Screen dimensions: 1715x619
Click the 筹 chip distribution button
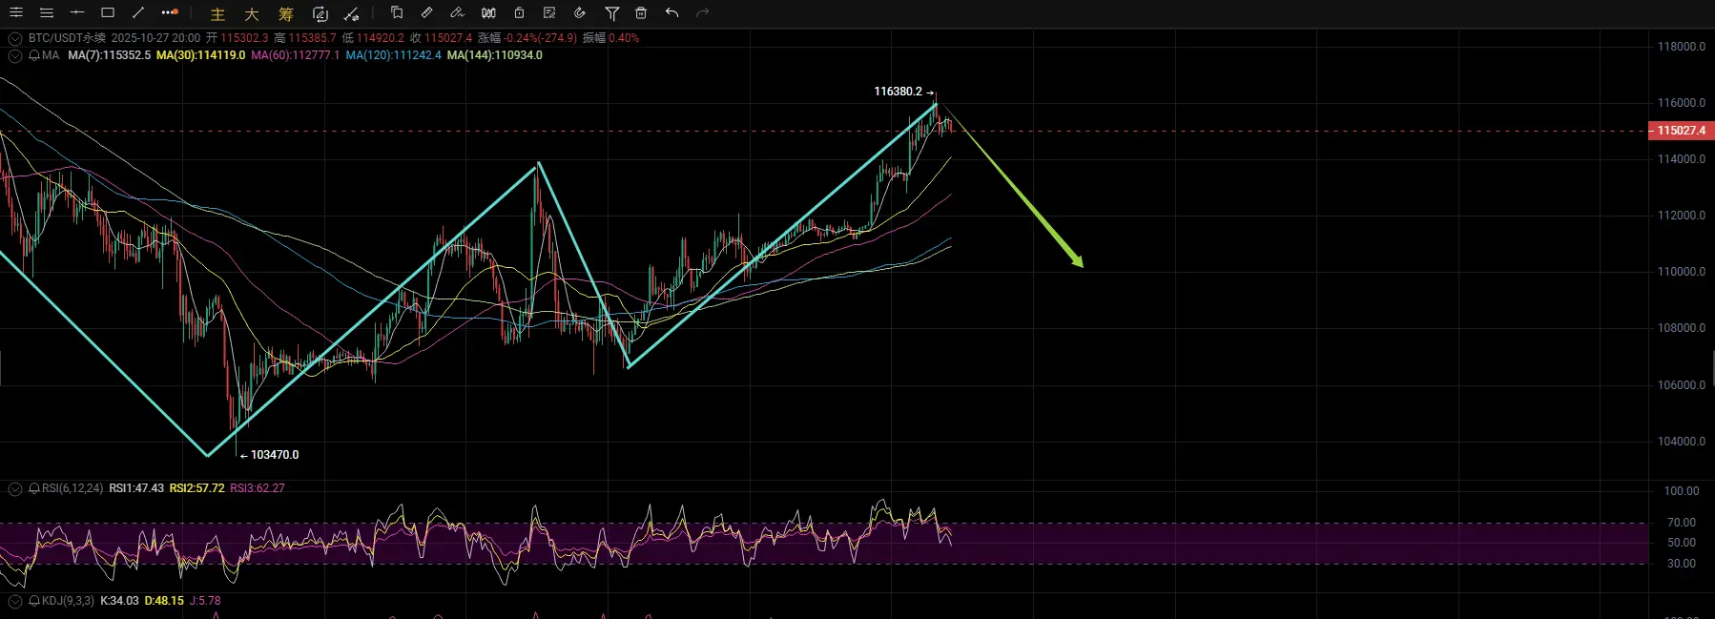(x=286, y=13)
